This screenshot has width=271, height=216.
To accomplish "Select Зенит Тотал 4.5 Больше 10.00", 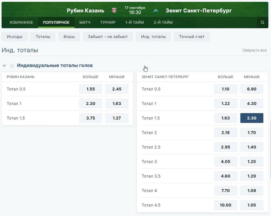I will pyautogui.click(x=226, y=205).
